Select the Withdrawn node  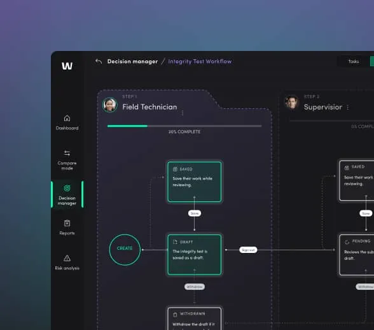tap(195, 319)
